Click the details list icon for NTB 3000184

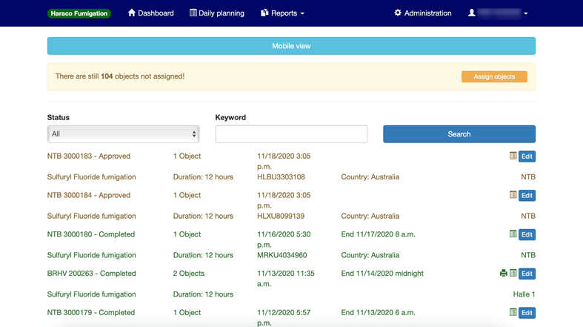513,195
